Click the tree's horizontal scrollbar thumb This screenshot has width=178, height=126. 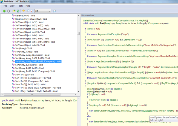tap(32, 94)
